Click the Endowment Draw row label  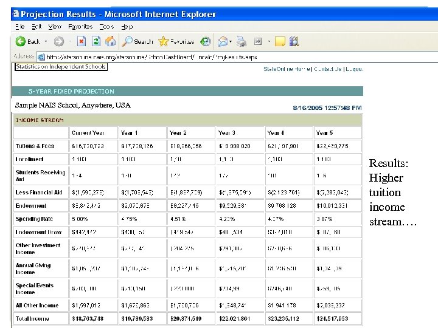tap(38, 232)
